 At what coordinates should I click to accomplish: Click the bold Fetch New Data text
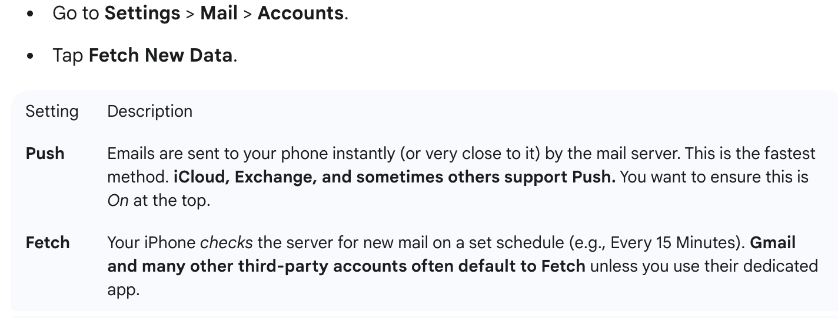tap(161, 56)
